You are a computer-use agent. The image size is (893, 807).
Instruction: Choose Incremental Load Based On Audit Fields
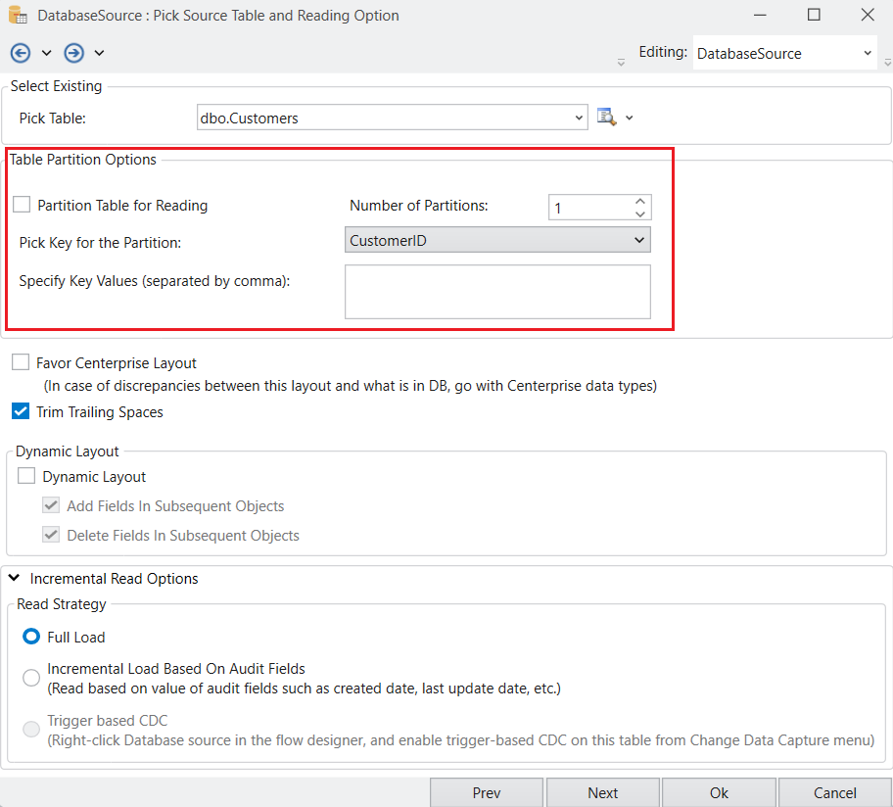click(31, 678)
